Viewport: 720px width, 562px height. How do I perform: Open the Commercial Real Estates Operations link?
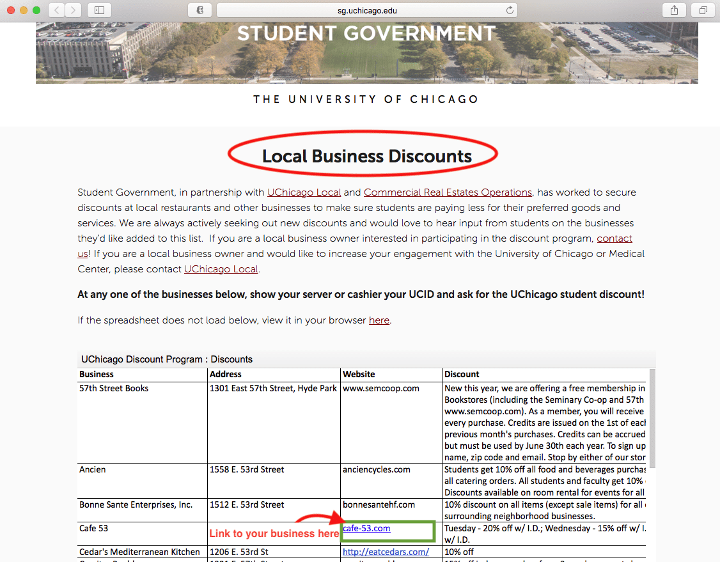click(448, 192)
